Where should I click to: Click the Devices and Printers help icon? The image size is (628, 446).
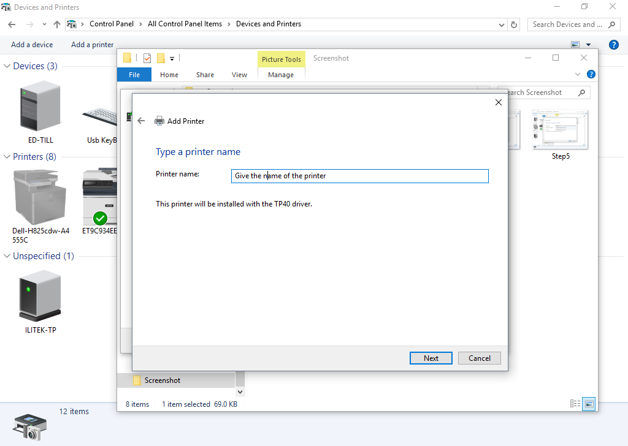pyautogui.click(x=613, y=45)
